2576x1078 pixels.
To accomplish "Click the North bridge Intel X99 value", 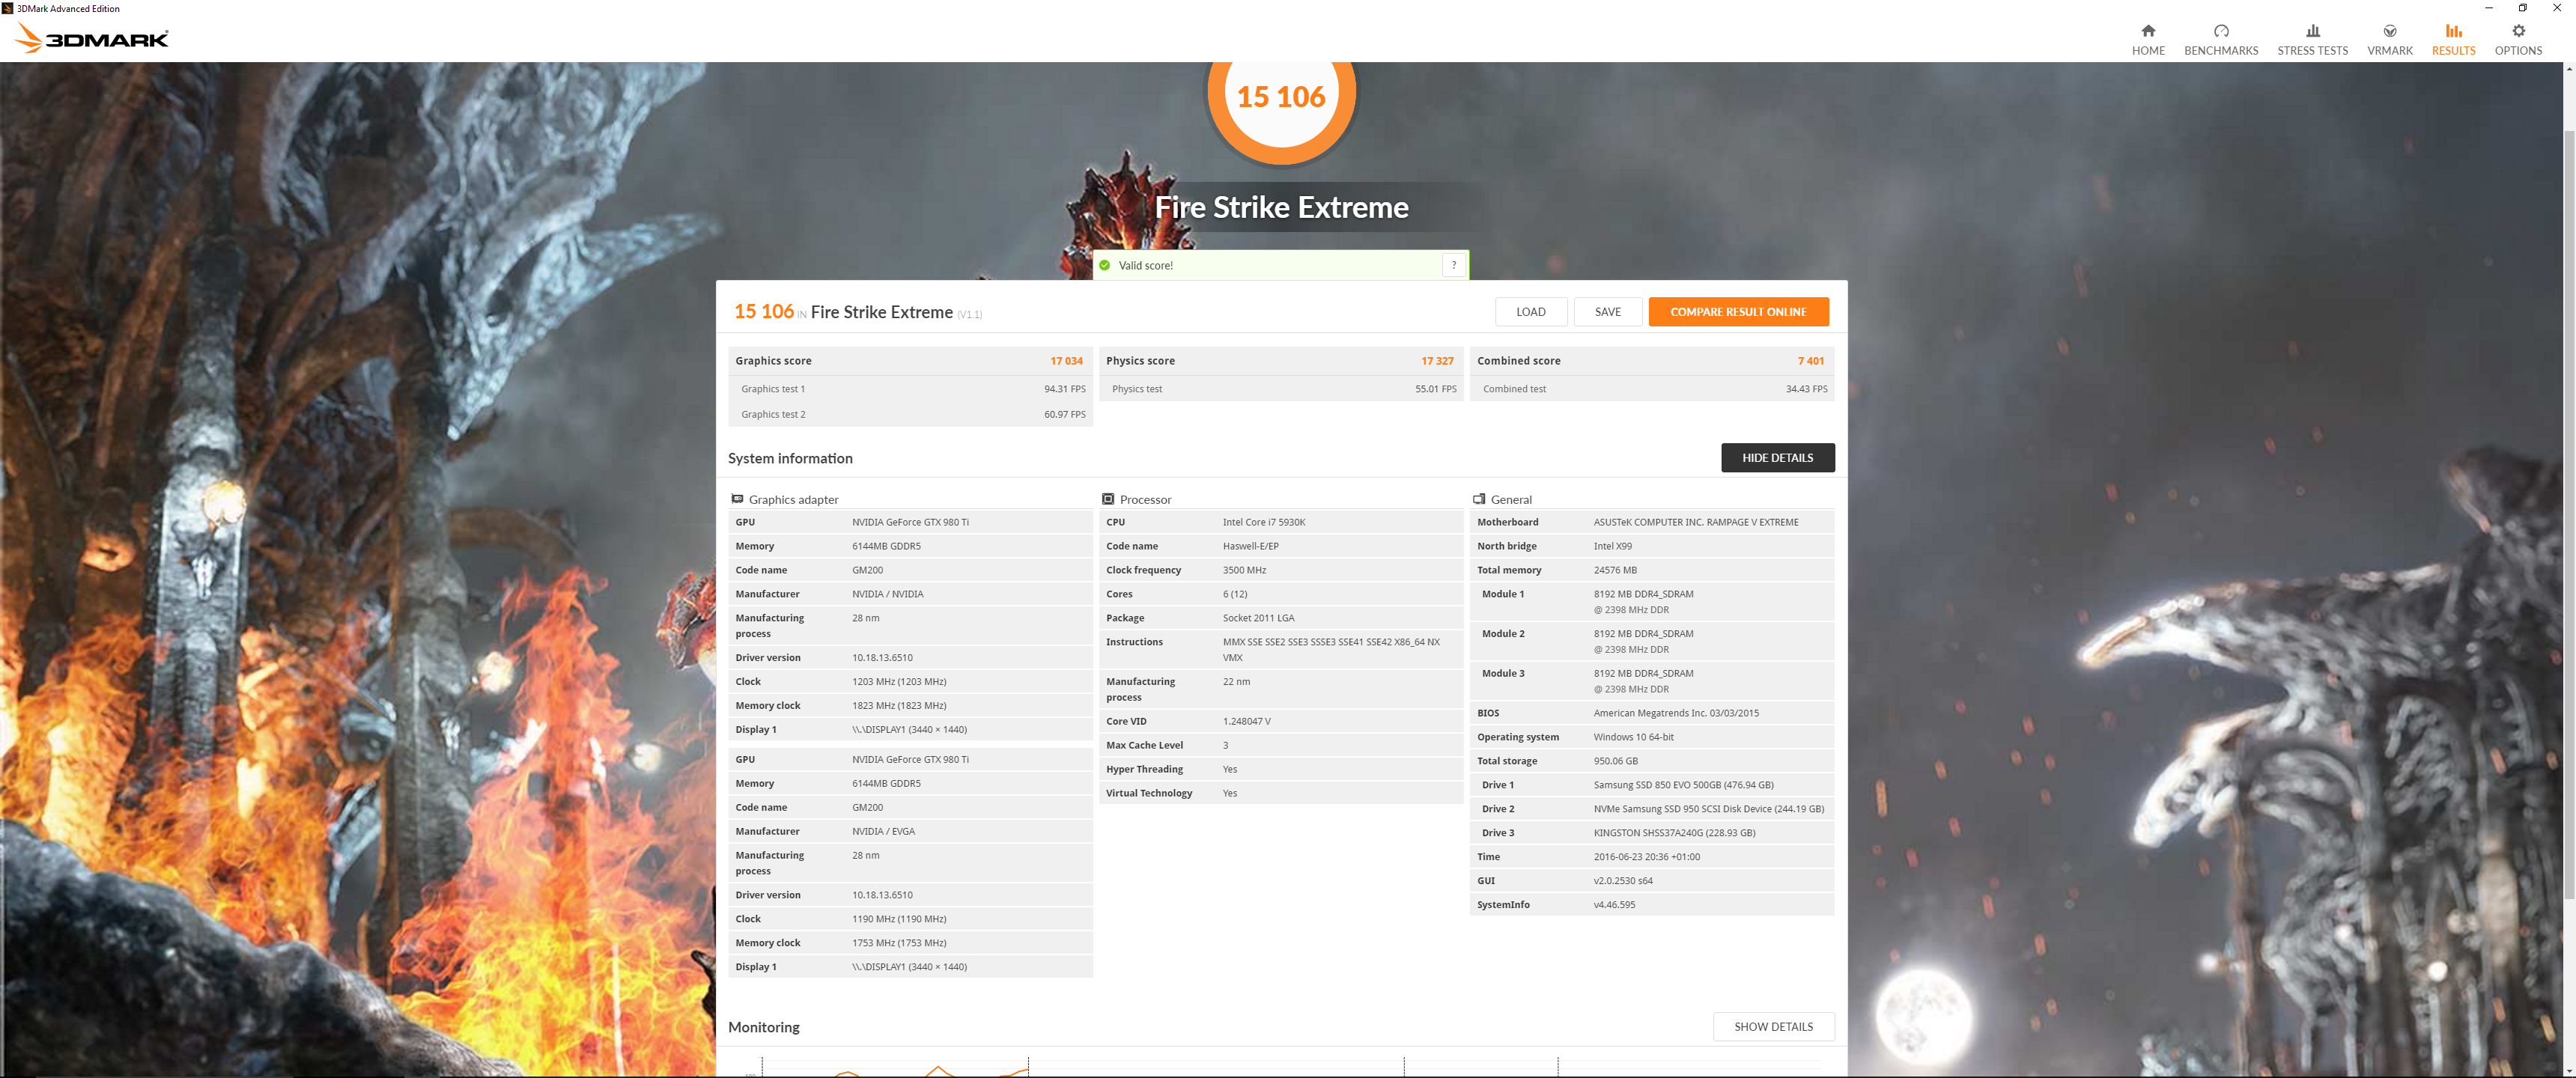I will [1612, 546].
